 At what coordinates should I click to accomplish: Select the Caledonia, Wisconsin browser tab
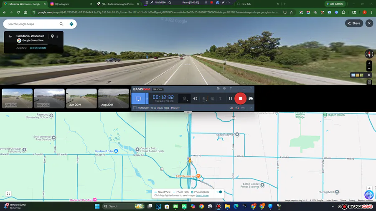(25, 4)
